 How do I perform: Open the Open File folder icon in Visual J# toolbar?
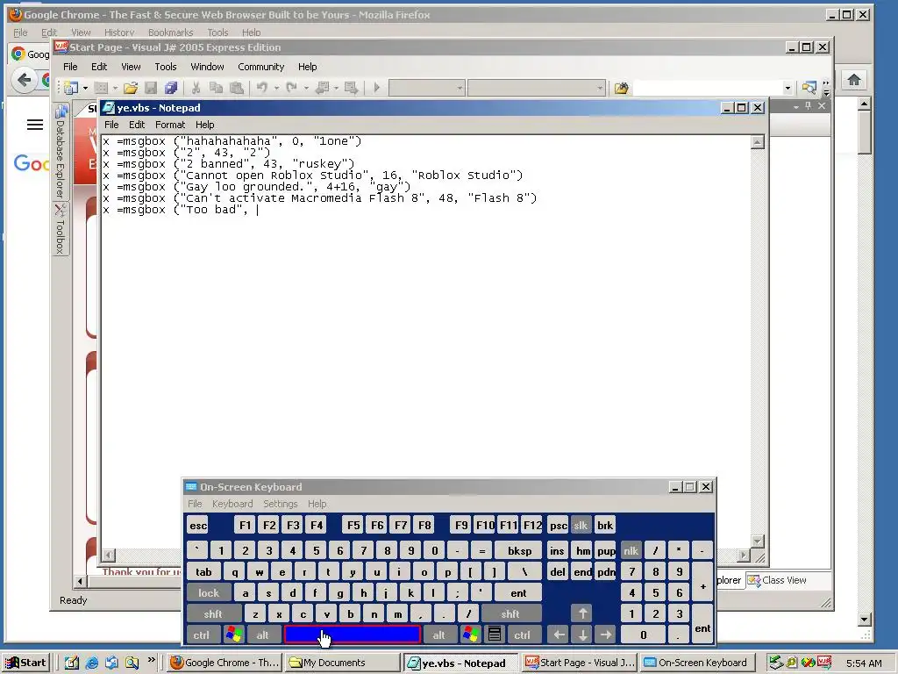(x=131, y=88)
